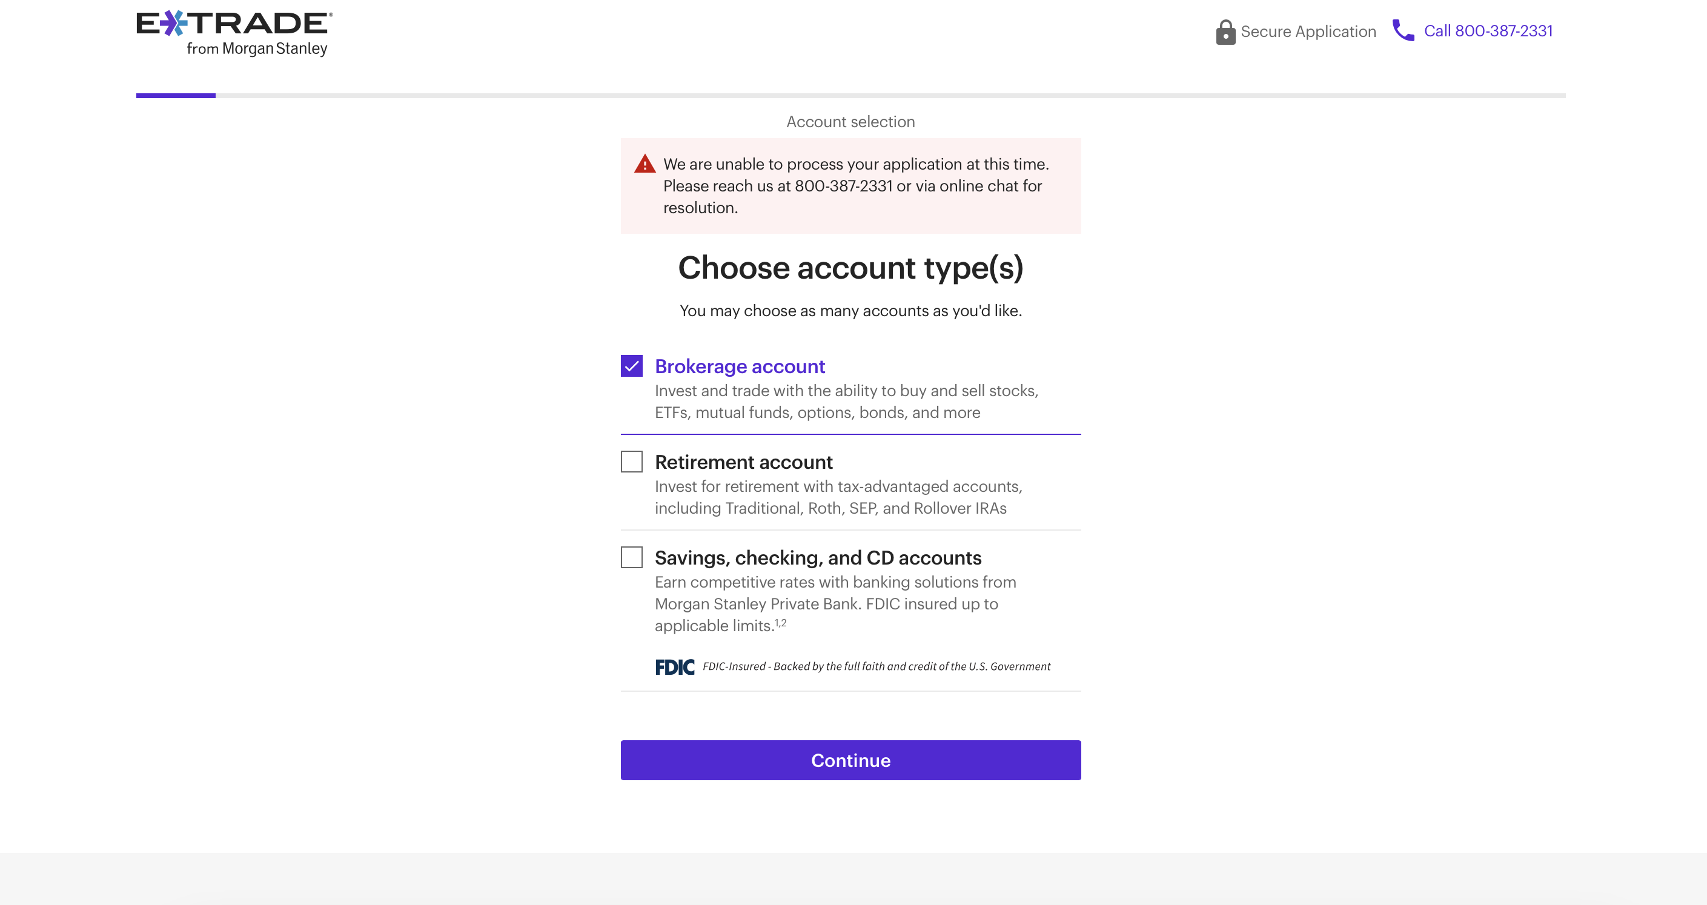Click Savings, checking, and CD accounts heading
The width and height of the screenshot is (1707, 905).
pos(818,558)
